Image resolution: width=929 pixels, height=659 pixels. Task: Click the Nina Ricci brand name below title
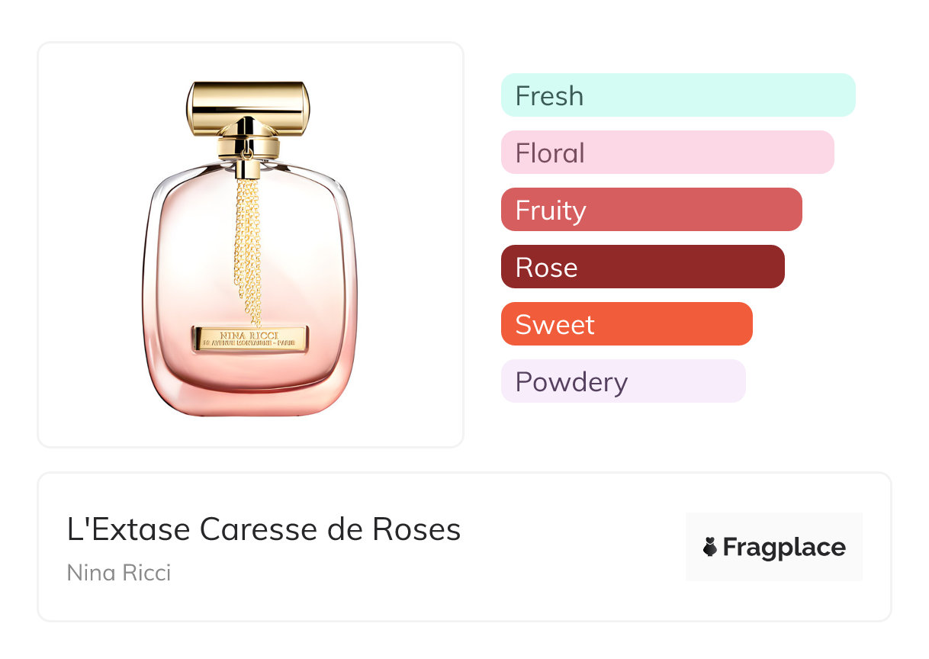pos(119,572)
